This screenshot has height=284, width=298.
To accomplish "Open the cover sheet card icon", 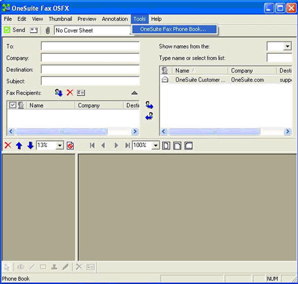I will (x=33, y=30).
